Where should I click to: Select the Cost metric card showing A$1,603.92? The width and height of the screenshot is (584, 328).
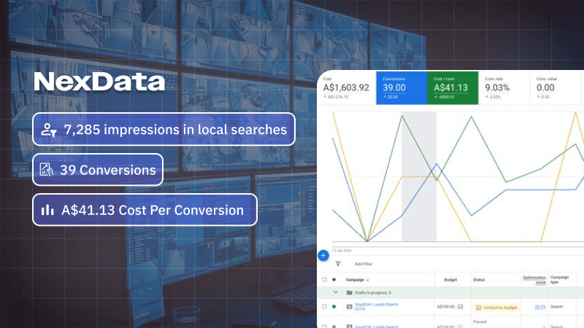click(346, 87)
